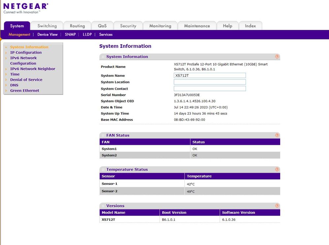Switch to the Switching tab
The height and width of the screenshot is (245, 329).
47,26
